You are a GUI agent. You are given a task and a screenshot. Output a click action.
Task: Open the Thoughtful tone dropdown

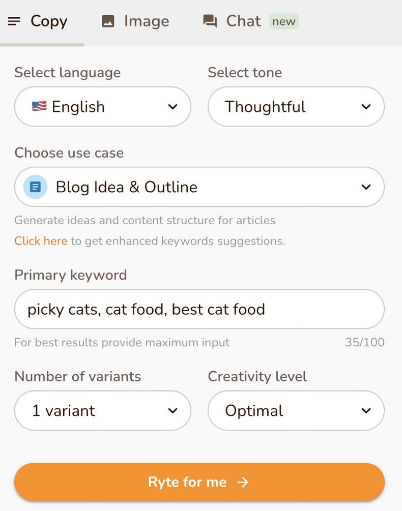click(296, 107)
